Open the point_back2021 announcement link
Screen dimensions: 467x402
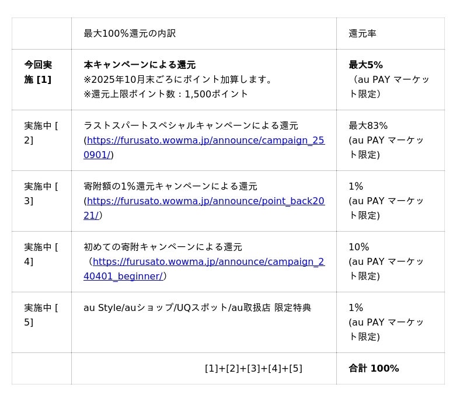pos(205,201)
